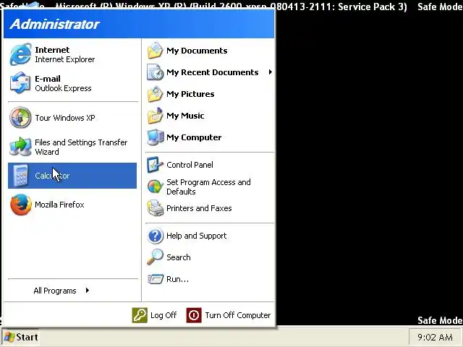Viewport: 463px width, 347px height.
Task: Click Turn Off Computer text
Action: [238, 315]
